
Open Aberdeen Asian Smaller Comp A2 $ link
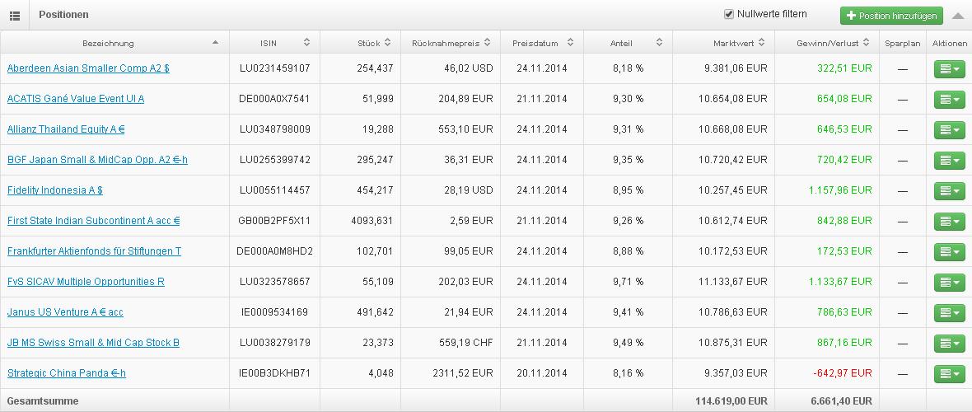coord(88,68)
